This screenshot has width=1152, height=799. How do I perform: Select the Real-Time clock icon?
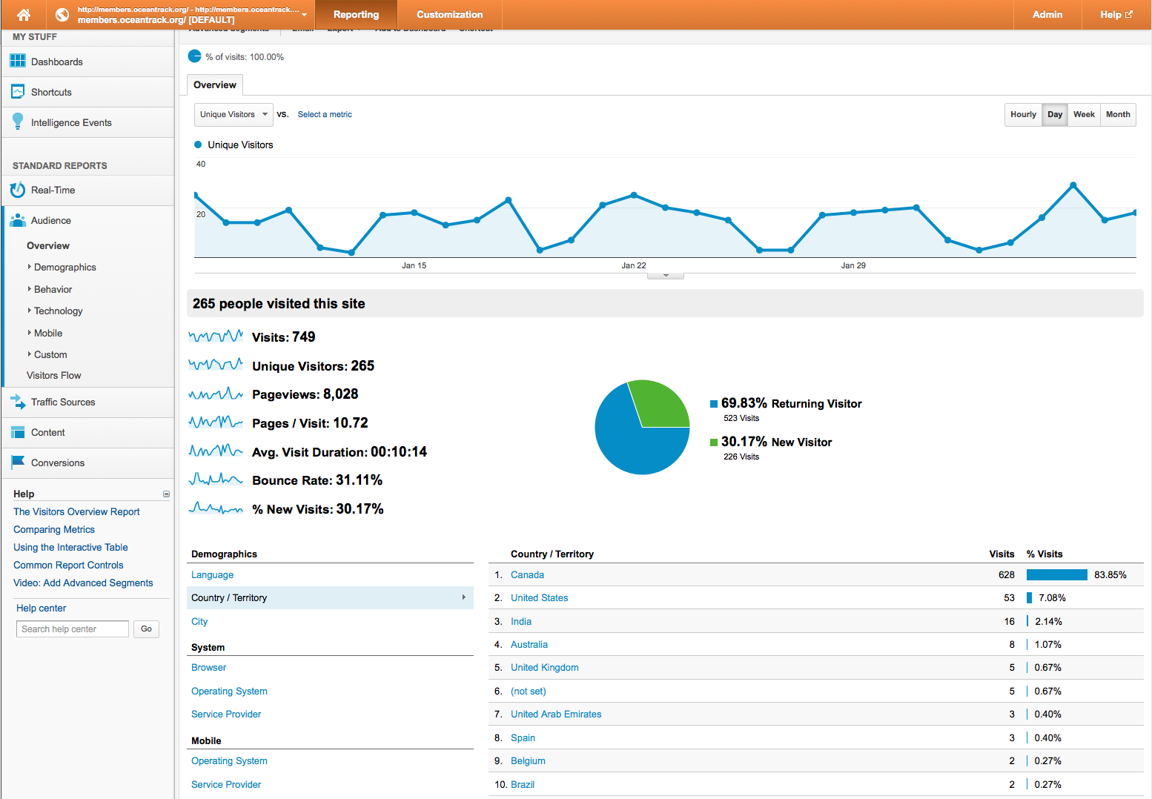[x=18, y=190]
